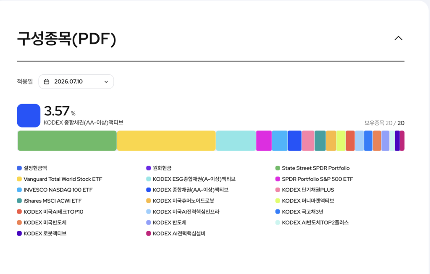This screenshot has width=430, height=274.
Task: Select the crimson KODEX AI전력핵심설비 segment at bar end
Action: pos(402,141)
